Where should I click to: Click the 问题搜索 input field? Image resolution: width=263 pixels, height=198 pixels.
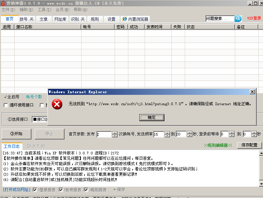coord(220,19)
